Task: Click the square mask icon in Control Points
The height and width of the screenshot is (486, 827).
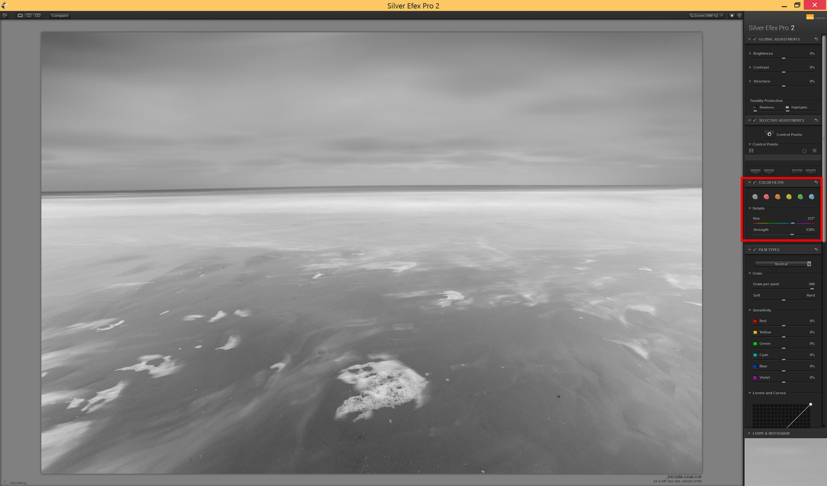Action: (x=814, y=151)
